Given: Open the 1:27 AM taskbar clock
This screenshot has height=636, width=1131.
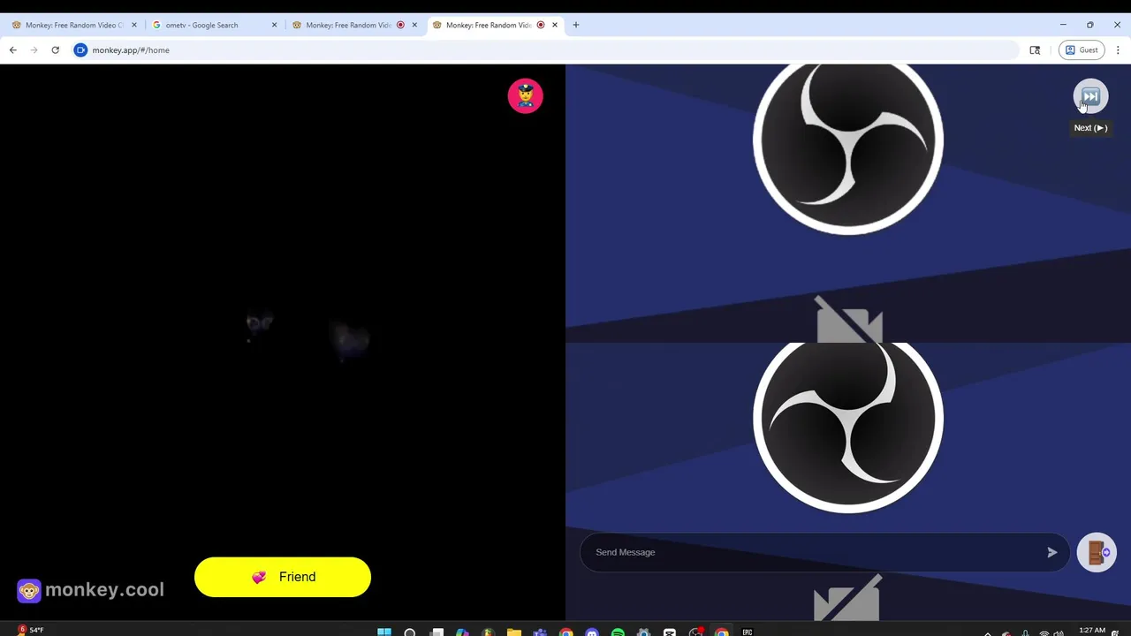Looking at the screenshot, I should [1092, 631].
